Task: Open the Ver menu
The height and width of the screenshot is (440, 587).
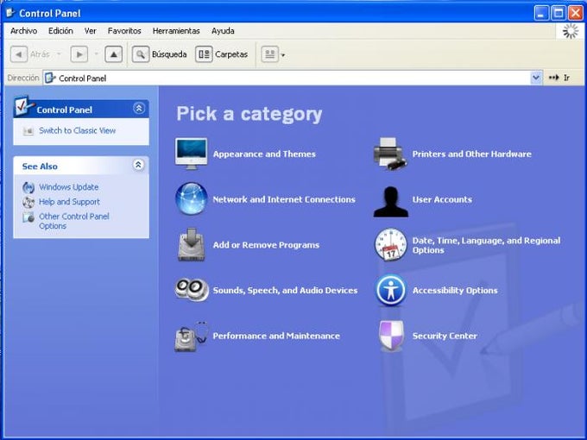Action: [91, 31]
